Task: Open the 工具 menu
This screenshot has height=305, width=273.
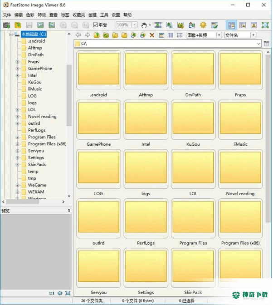Action: (x=104, y=15)
